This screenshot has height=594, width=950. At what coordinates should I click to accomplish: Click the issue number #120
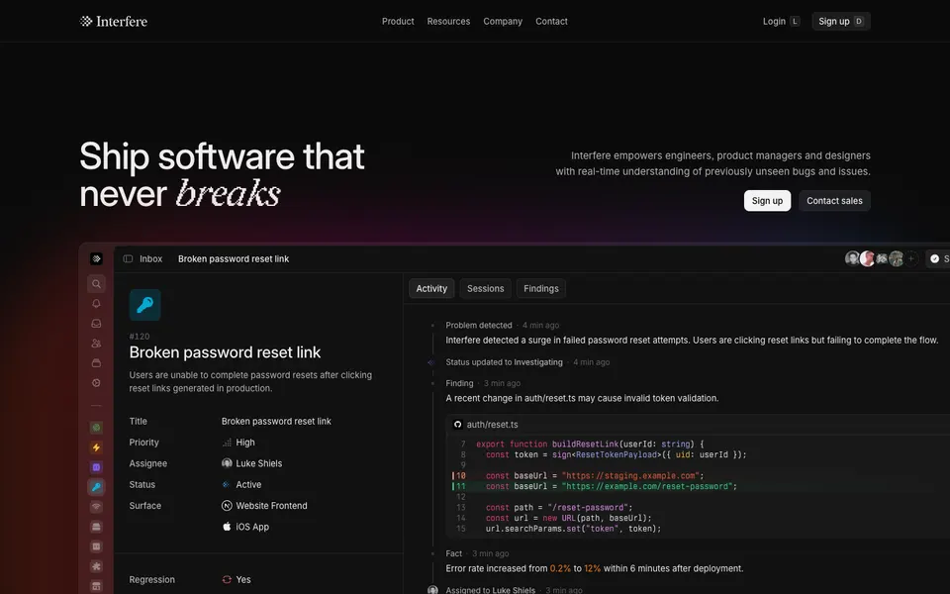pos(140,337)
